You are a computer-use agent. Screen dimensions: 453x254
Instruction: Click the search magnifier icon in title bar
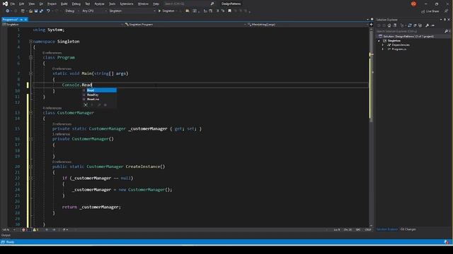[212, 4]
